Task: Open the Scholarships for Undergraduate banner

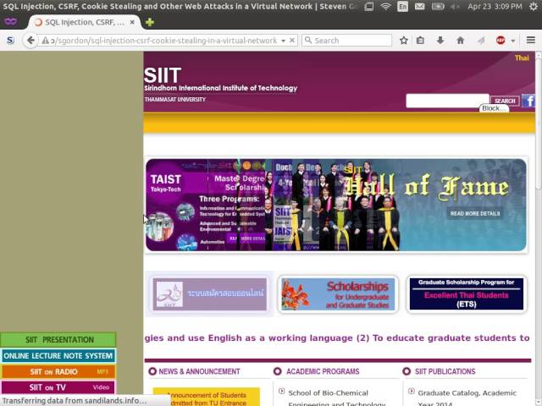Action: click(338, 294)
